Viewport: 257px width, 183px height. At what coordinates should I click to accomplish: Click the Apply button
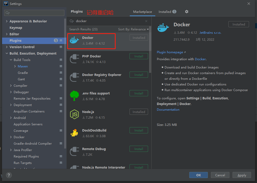242,175
